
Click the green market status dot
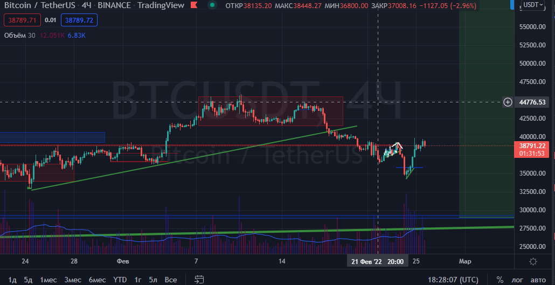(212, 5)
